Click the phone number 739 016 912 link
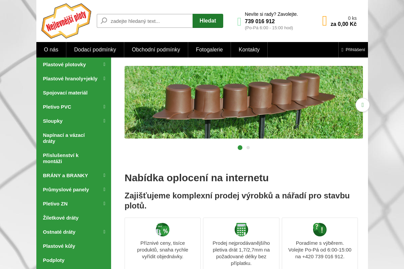Screen dimensions: 404x269 (x=260, y=21)
